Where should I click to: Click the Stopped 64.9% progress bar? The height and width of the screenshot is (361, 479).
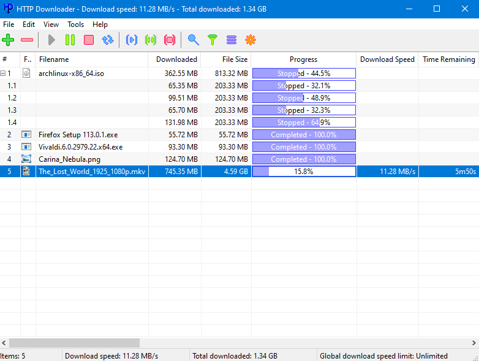coord(304,122)
